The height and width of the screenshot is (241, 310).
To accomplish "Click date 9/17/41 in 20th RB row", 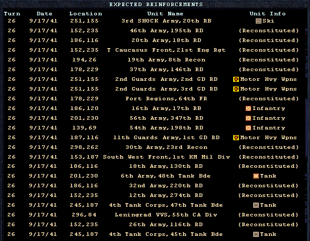I will (x=43, y=21).
